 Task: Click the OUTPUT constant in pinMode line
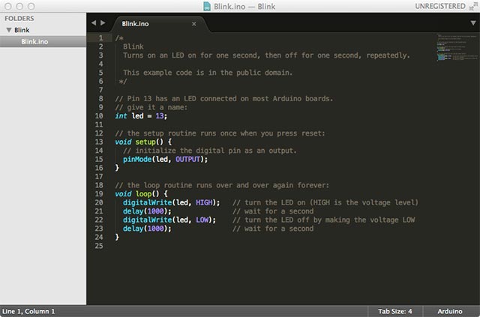188,159
